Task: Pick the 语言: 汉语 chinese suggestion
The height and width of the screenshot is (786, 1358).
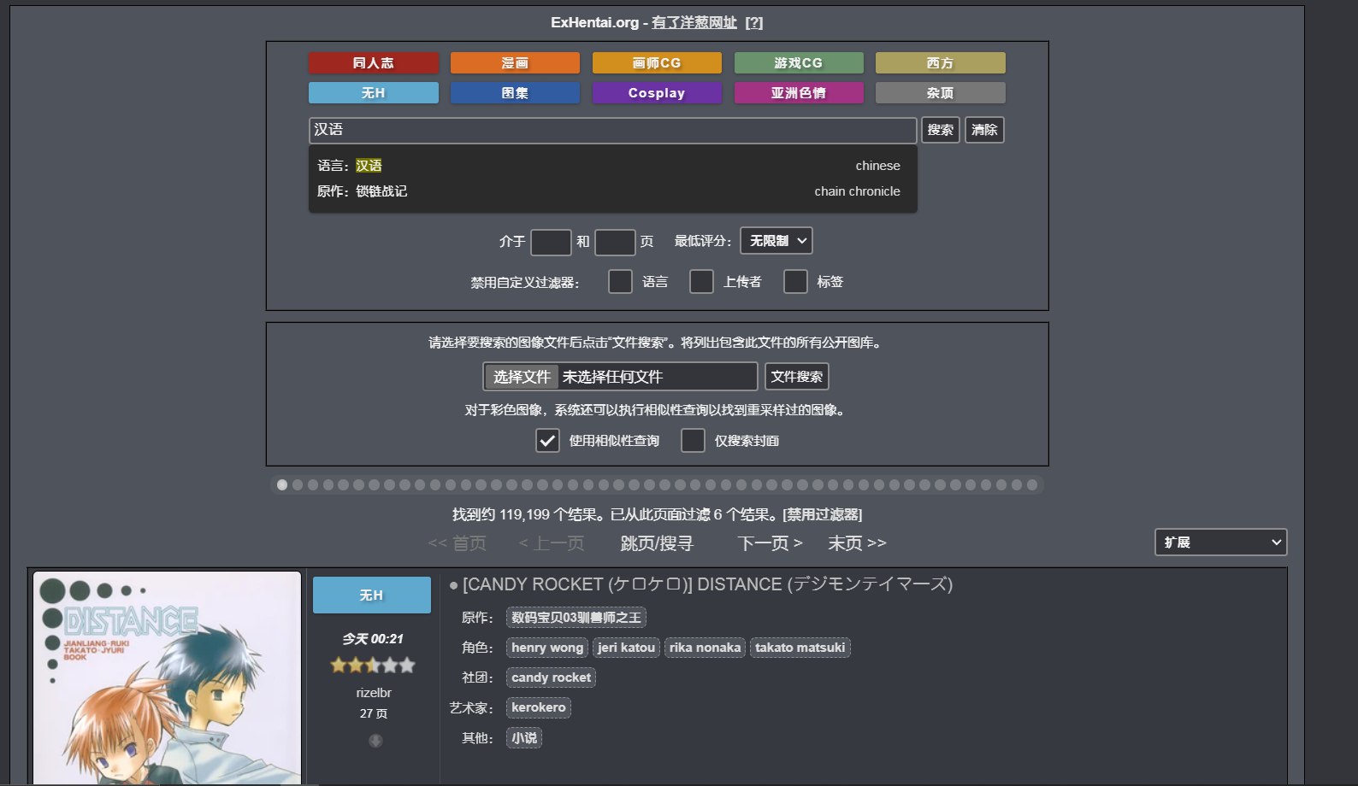Action: [x=612, y=166]
